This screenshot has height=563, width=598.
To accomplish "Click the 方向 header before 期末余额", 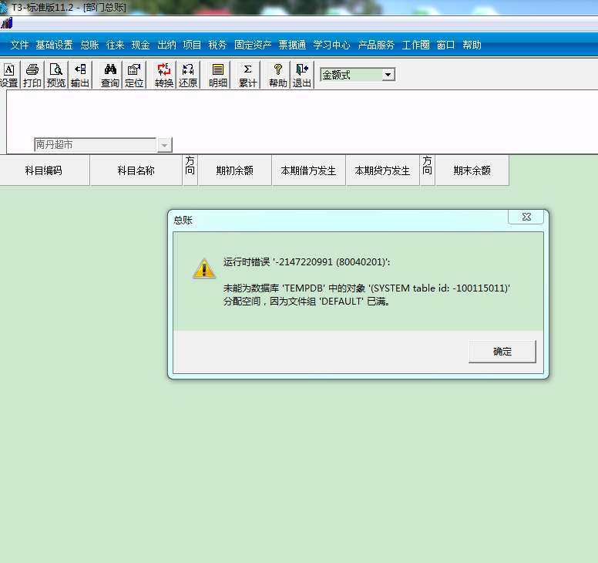I will pos(427,170).
